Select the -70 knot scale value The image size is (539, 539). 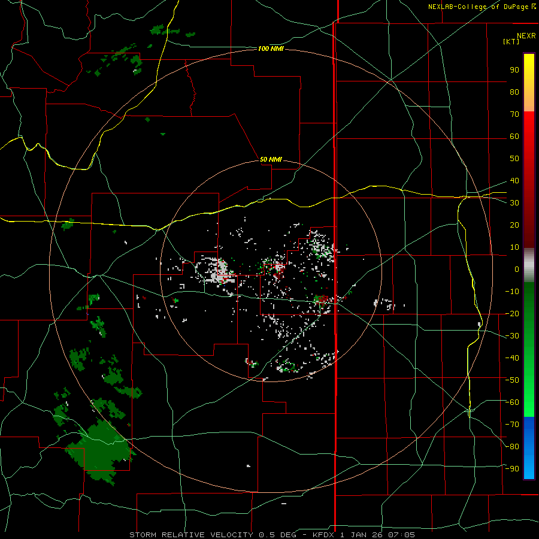point(512,425)
